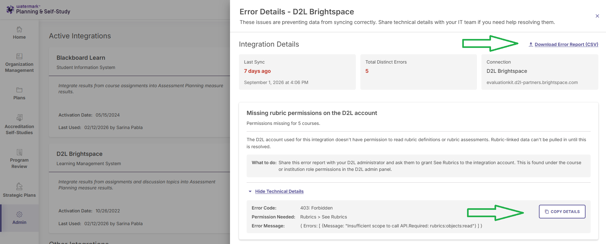The width and height of the screenshot is (606, 244).
Task: Click the Integration Details heading
Action: point(269,44)
